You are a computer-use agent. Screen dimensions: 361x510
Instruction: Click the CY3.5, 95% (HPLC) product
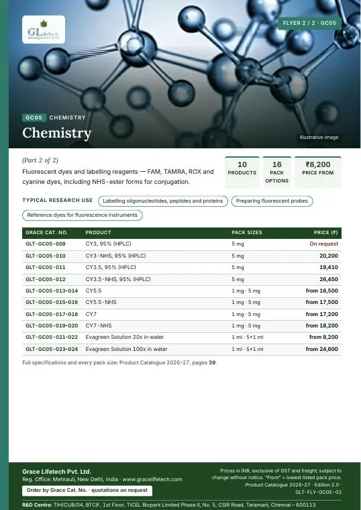click(x=111, y=267)
